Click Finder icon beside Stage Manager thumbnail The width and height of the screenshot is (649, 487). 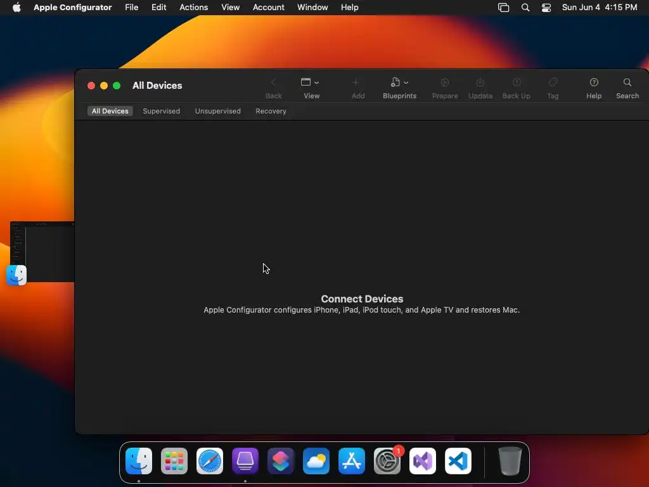coord(16,275)
